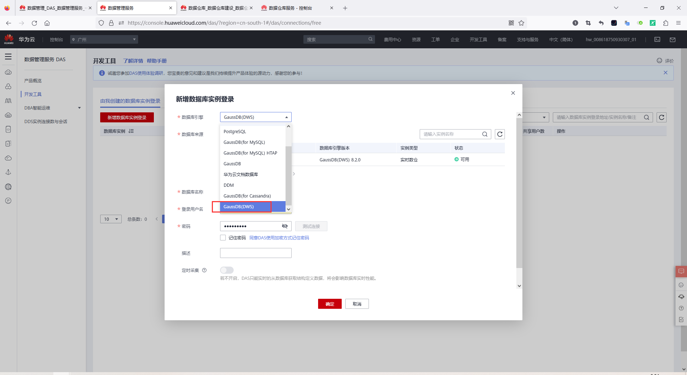Open the 了解详情 link

pyautogui.click(x=133, y=61)
